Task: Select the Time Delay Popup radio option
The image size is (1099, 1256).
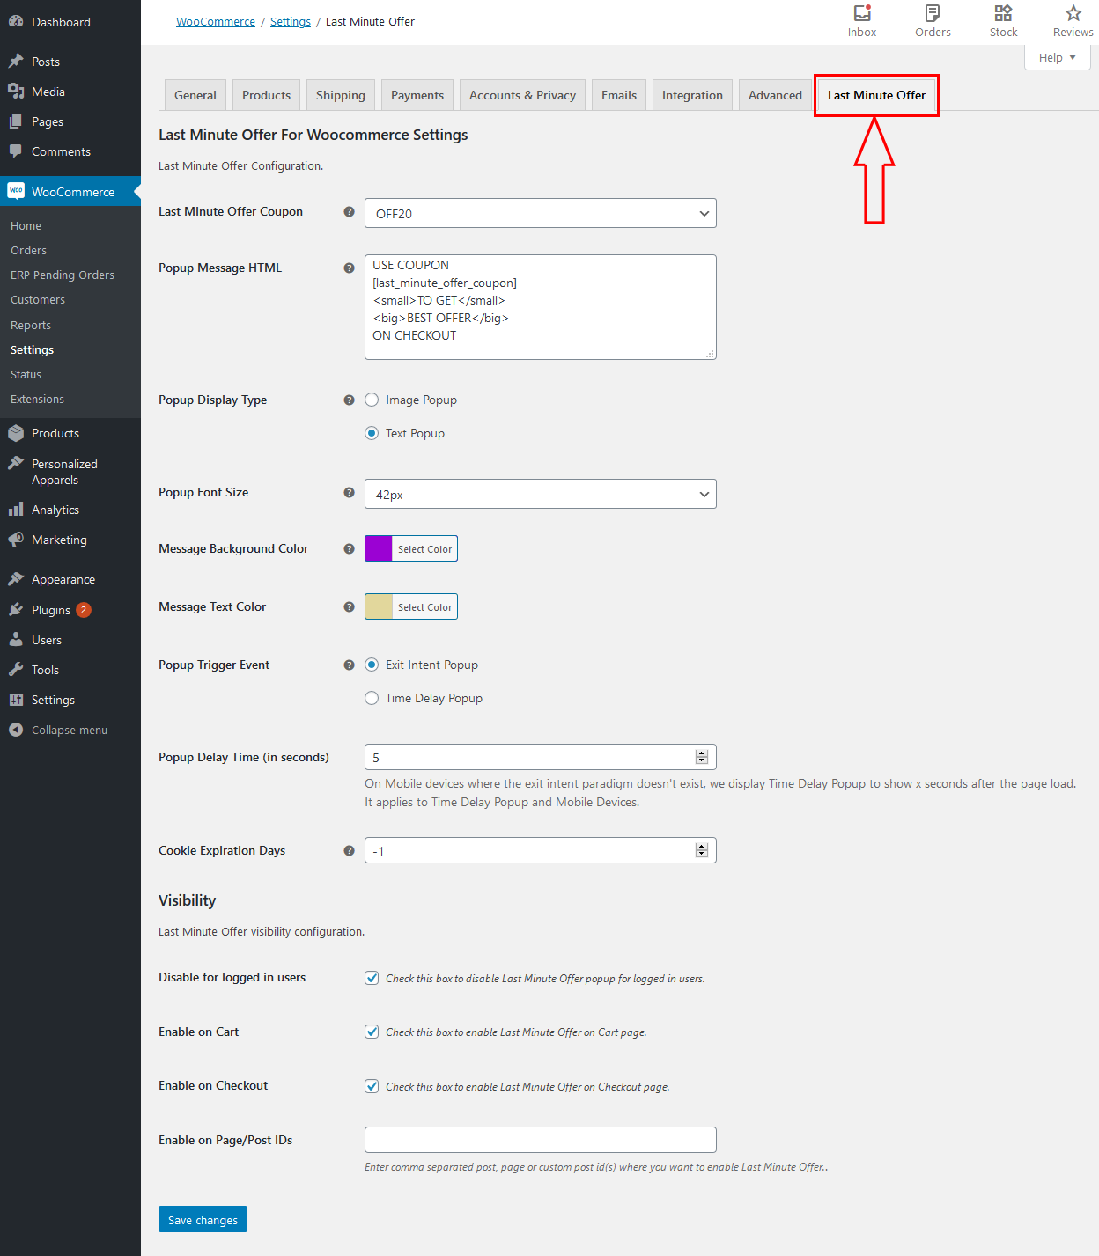Action: 372,698
